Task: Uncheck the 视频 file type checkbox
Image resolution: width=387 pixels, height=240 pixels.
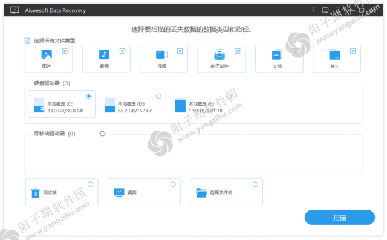Action: 180,51
